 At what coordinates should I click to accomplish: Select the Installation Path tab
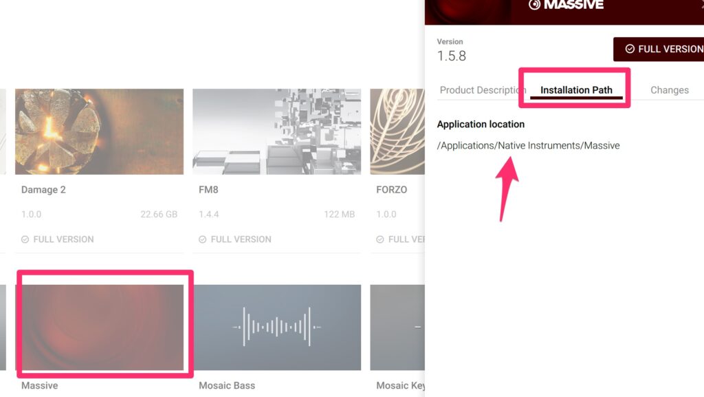click(x=576, y=90)
